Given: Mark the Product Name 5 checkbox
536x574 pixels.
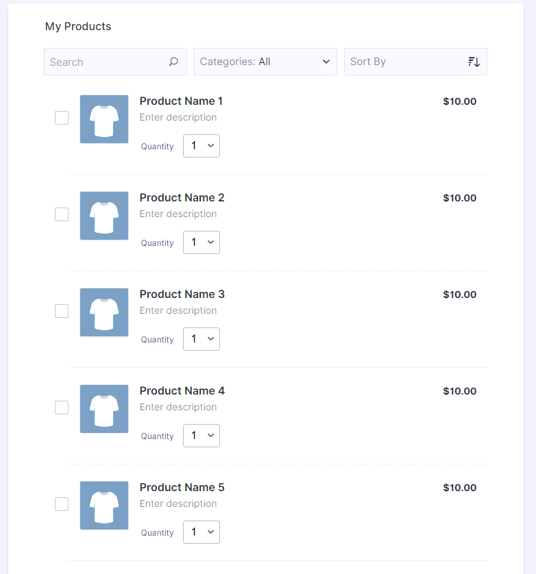Looking at the screenshot, I should (62, 504).
